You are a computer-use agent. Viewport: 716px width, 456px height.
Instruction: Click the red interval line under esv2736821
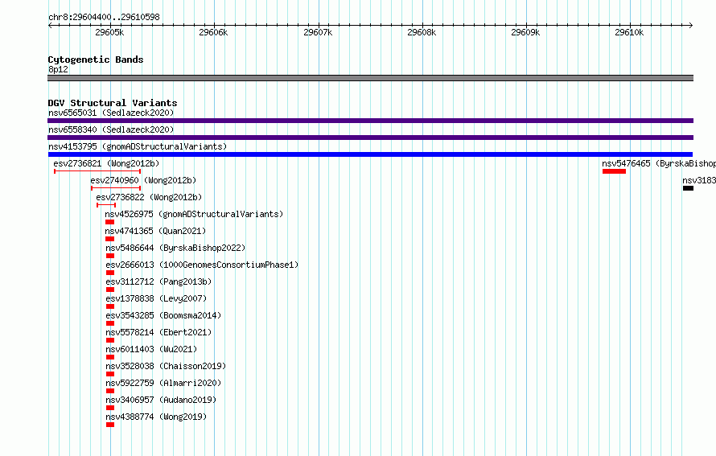97,171
